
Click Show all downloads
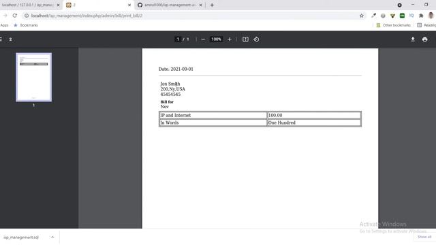(x=424, y=237)
